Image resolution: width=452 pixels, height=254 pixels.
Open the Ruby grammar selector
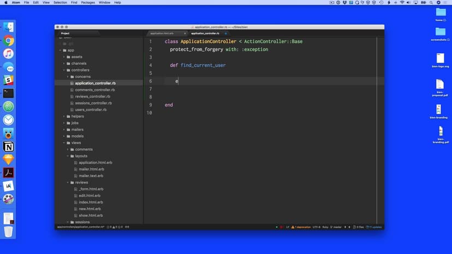pos(325,227)
